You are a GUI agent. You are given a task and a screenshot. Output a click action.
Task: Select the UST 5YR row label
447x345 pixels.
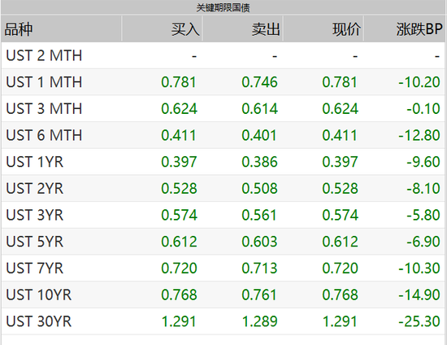pos(35,242)
